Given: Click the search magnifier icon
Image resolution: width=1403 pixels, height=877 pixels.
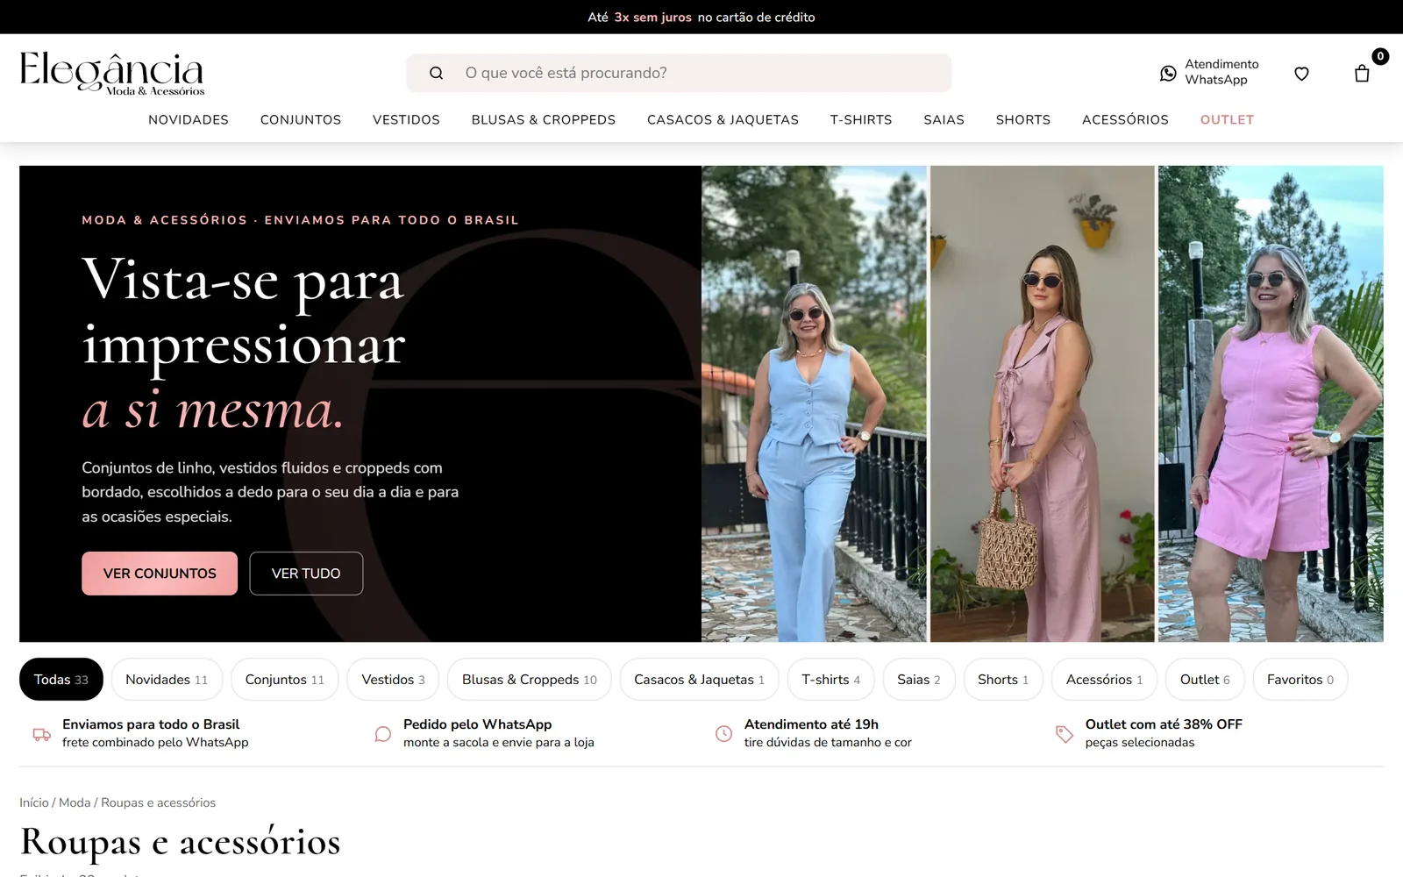Looking at the screenshot, I should (x=436, y=73).
